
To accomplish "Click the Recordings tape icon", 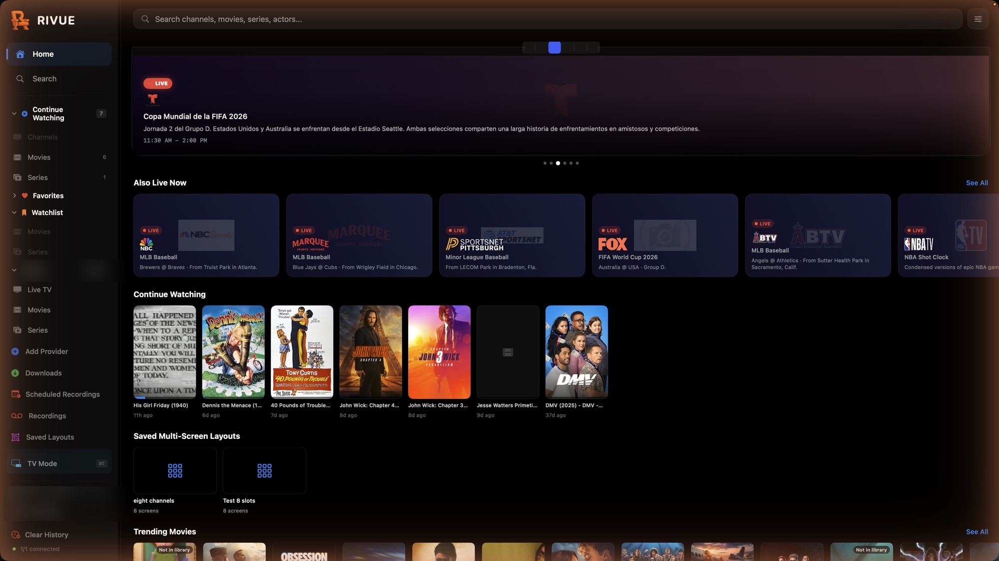I will click(x=17, y=416).
